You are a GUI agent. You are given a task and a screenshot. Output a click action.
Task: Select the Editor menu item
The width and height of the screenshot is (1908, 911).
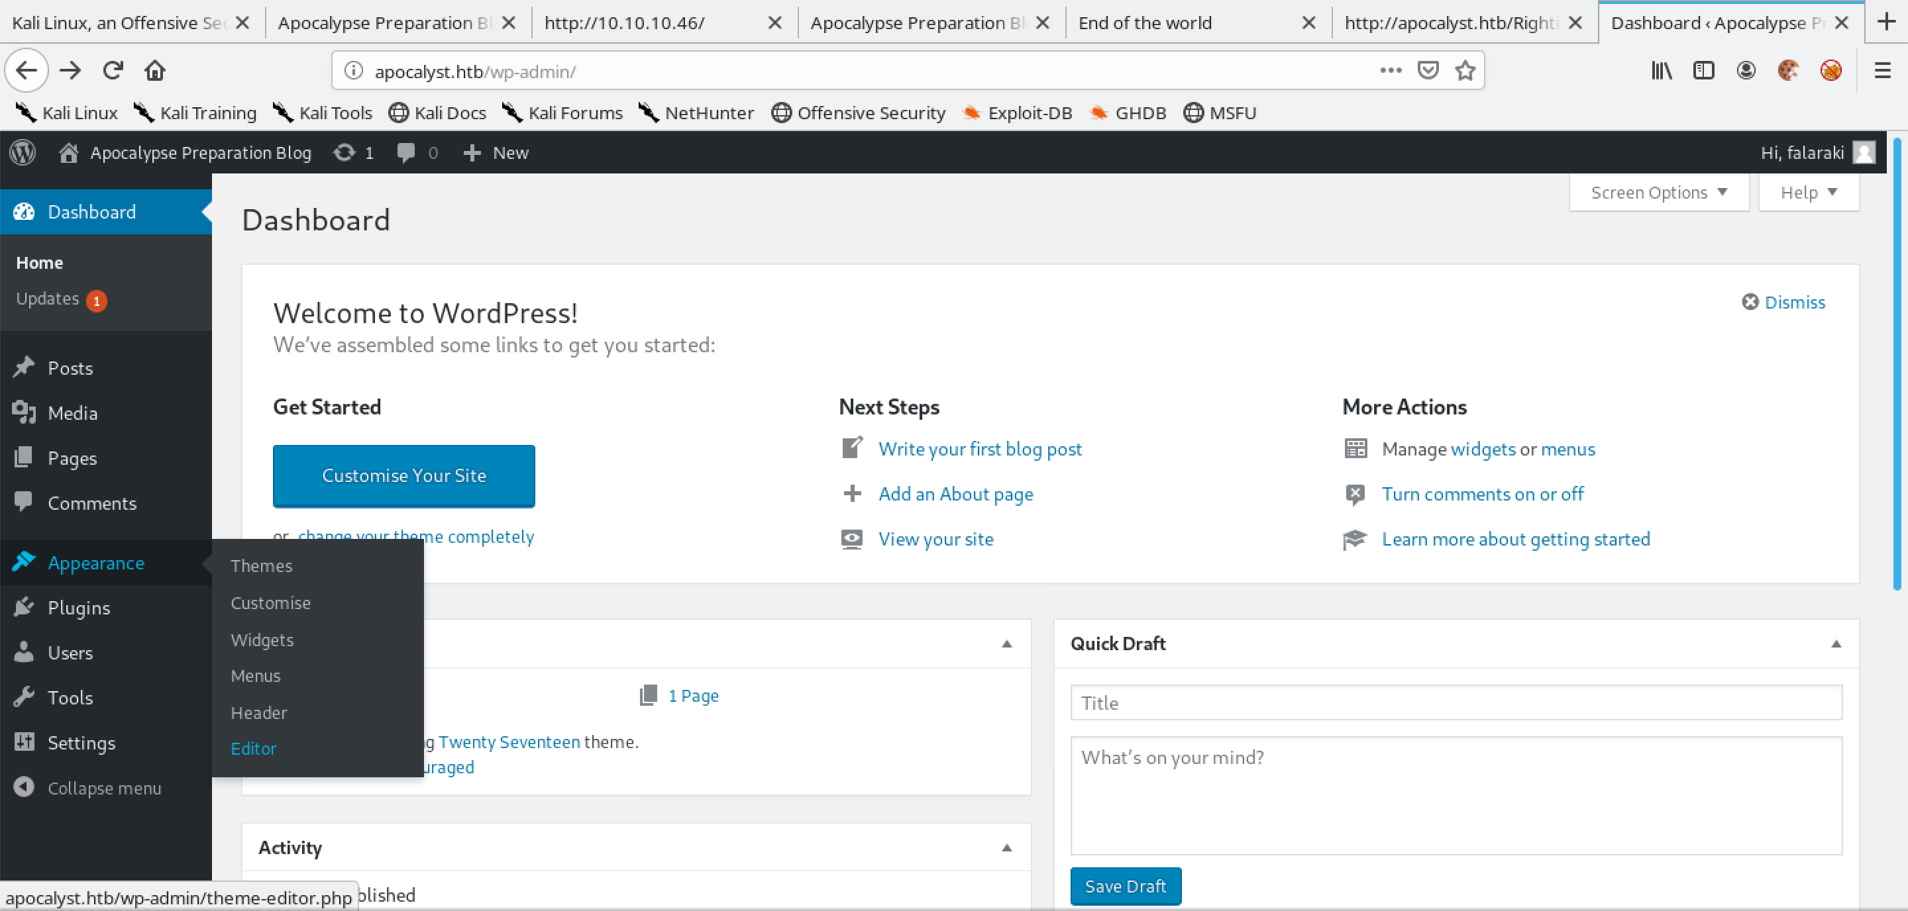pyautogui.click(x=253, y=748)
